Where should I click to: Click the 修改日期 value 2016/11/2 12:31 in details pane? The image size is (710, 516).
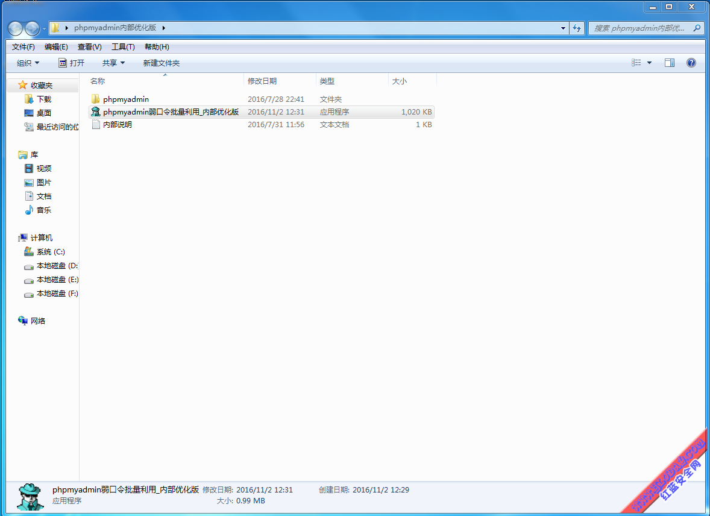pos(265,489)
